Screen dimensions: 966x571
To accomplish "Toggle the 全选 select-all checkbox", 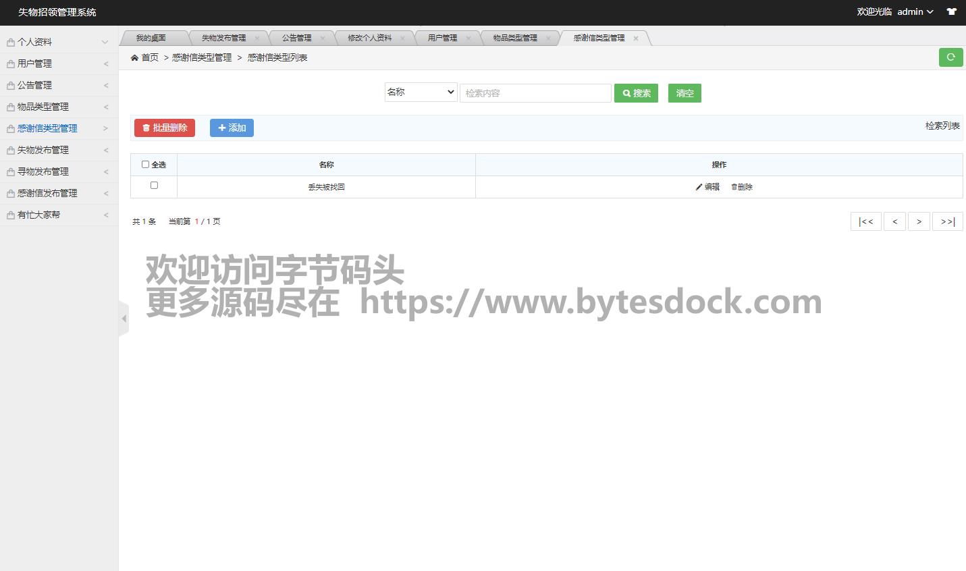I will (x=145, y=164).
